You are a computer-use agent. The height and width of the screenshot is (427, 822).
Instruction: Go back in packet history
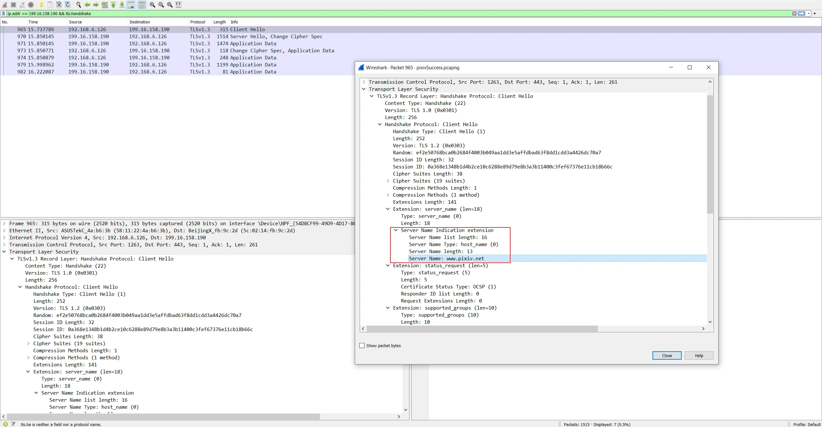pos(87,4)
